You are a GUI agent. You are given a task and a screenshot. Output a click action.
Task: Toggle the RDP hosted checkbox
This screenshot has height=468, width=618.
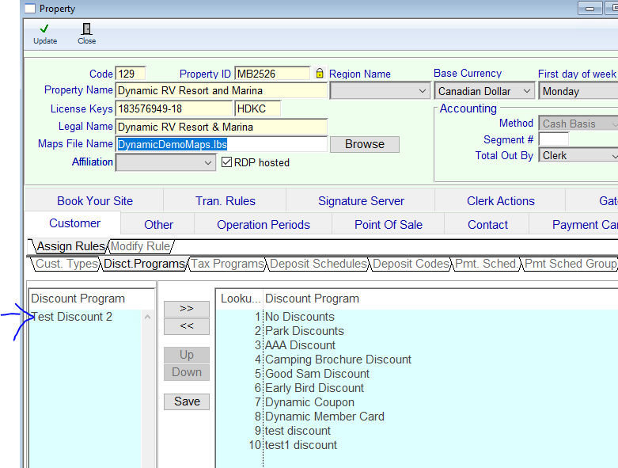pos(226,162)
